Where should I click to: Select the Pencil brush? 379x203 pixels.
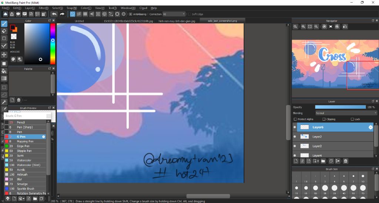pos(25,122)
